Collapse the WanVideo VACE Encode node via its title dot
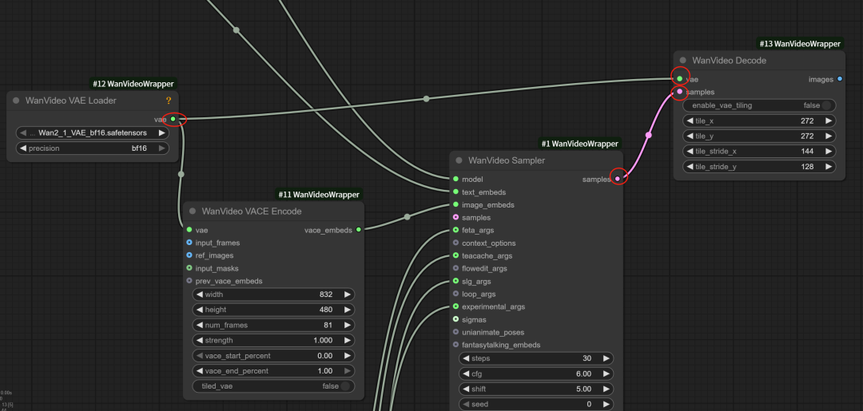The width and height of the screenshot is (863, 411). [191, 211]
